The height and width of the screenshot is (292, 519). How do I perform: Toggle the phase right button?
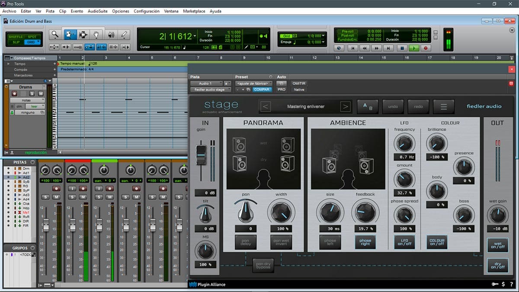click(365, 242)
